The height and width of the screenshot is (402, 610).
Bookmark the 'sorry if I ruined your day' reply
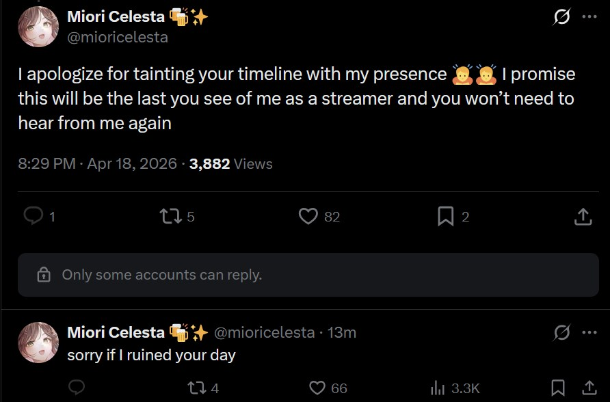pos(559,388)
